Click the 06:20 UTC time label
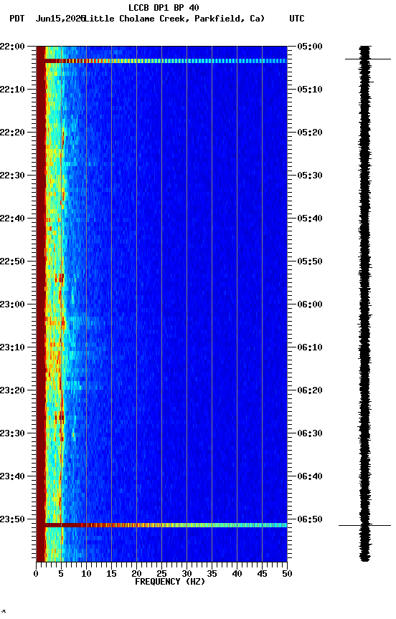 [310, 390]
